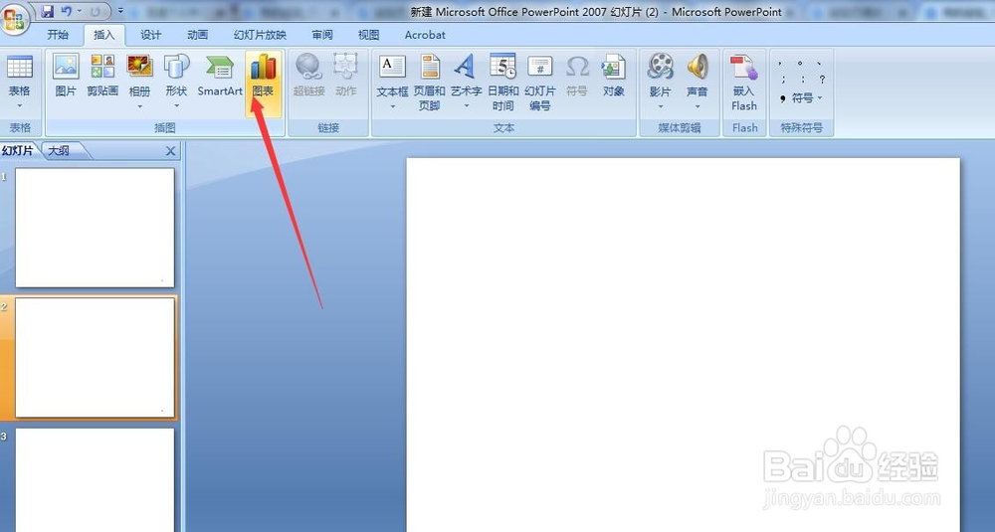
Task: Insert the question mark special symbol
Action: [822, 80]
